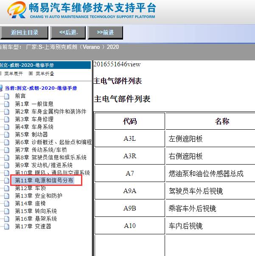Go back with the <<后退 button

(x=68, y=32)
